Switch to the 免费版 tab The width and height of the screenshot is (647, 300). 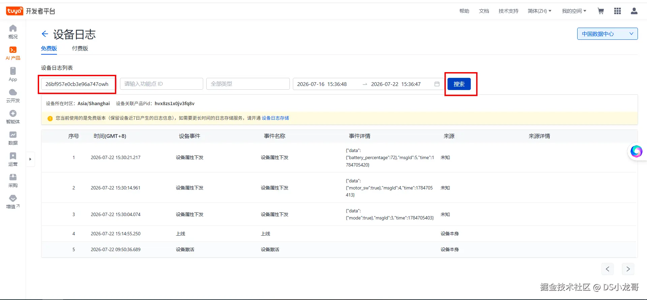click(49, 49)
